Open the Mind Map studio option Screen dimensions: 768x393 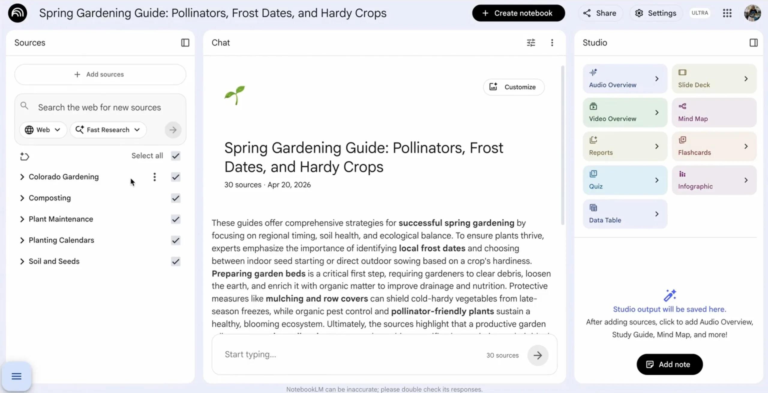tap(714, 112)
